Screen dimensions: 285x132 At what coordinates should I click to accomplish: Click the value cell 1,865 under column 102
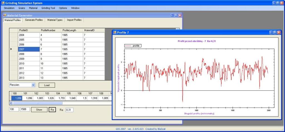[x=38, y=98]
